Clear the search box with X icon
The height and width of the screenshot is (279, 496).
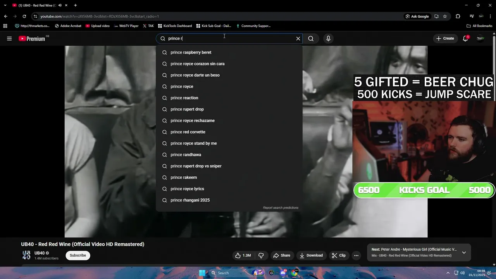coord(298,38)
